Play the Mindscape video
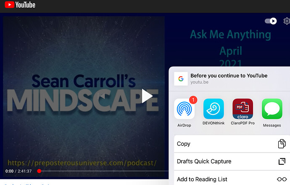 tap(147, 96)
